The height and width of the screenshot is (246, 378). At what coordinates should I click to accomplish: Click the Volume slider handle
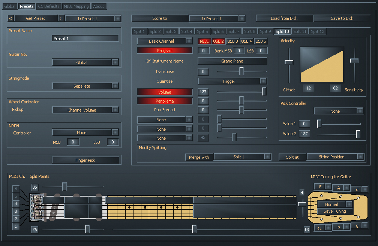pyautogui.click(x=264, y=92)
